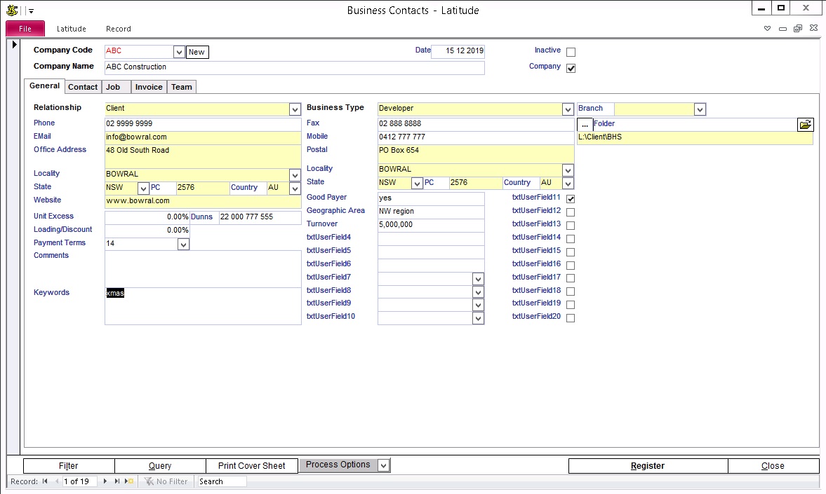Open the Business Type dropdown list
Image resolution: width=826 pixels, height=494 pixels.
point(568,109)
